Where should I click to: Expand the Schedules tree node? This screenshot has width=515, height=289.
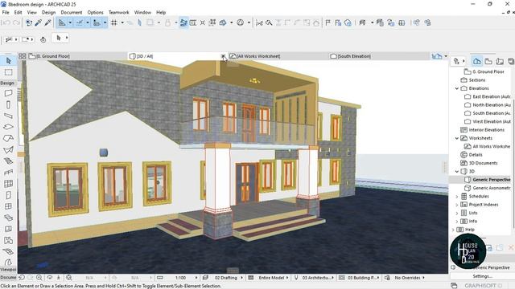coord(457,196)
